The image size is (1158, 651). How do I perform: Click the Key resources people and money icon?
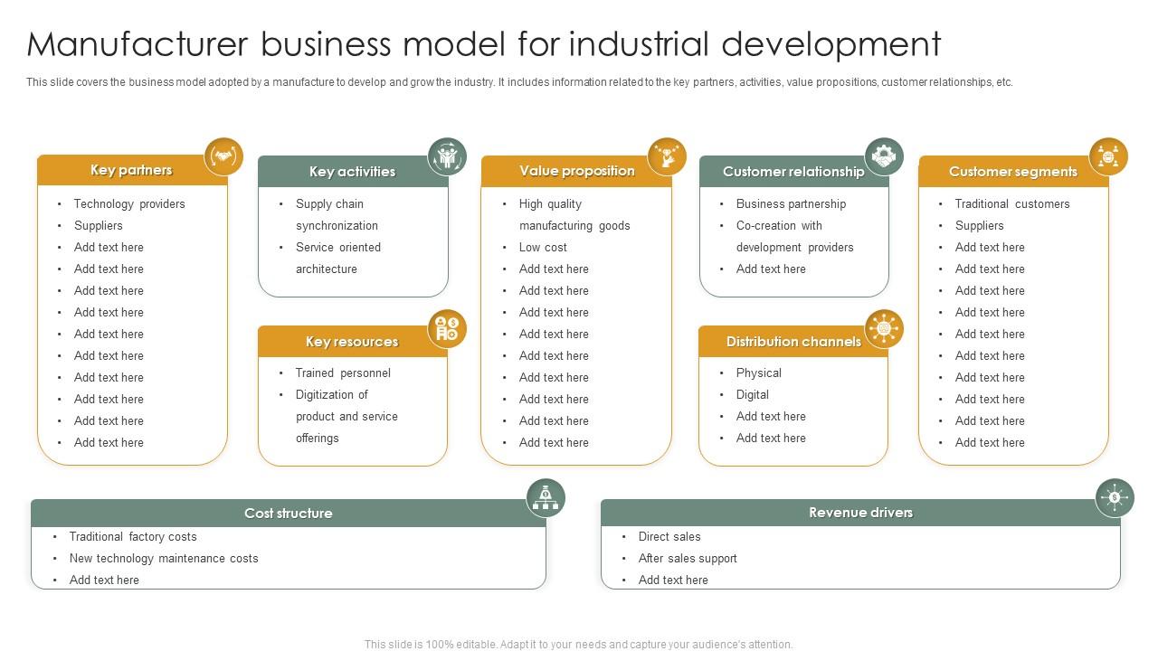pyautogui.click(x=447, y=328)
